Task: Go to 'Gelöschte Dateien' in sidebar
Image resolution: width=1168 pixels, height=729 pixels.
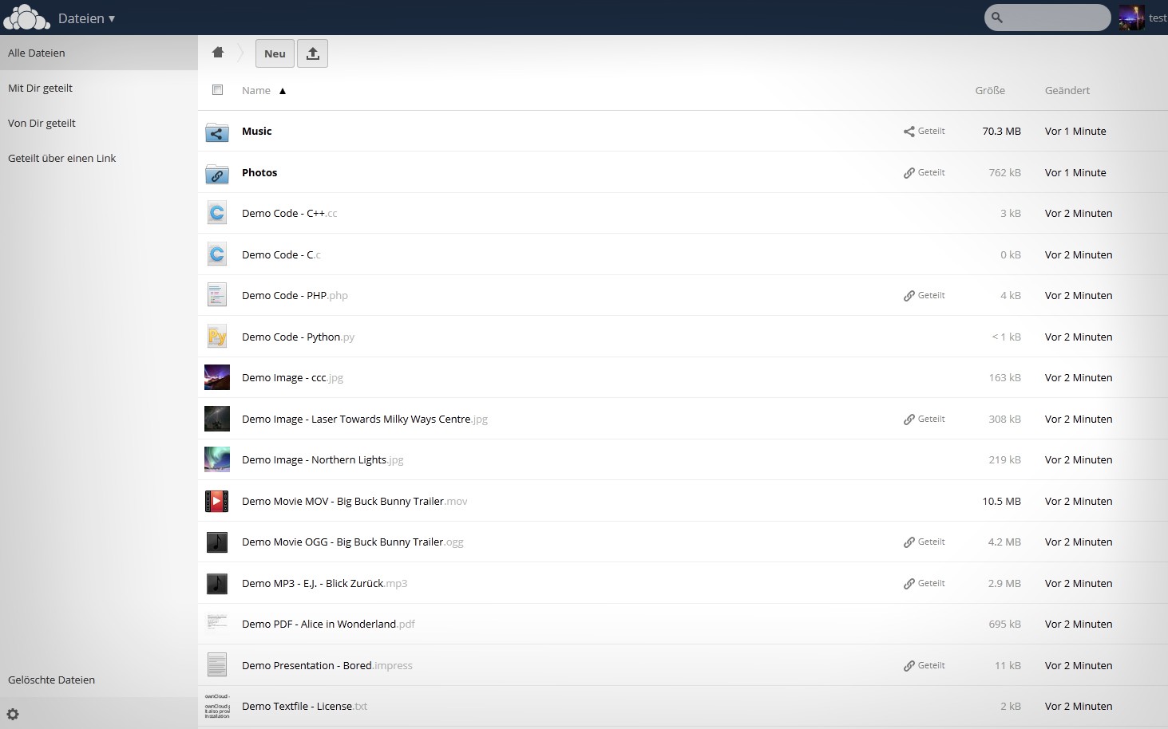Action: pyautogui.click(x=51, y=680)
